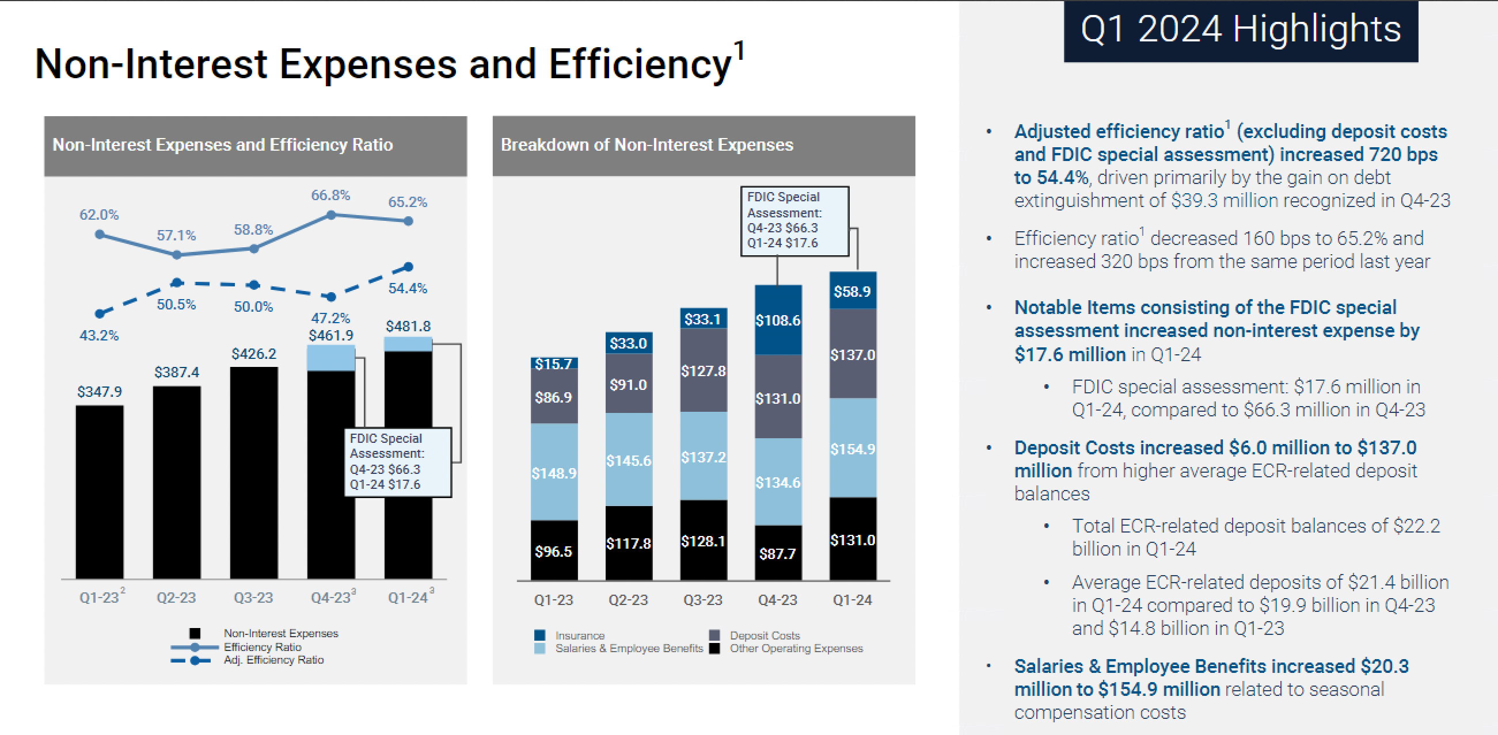Click the $137.2 salaries segment

703,457
